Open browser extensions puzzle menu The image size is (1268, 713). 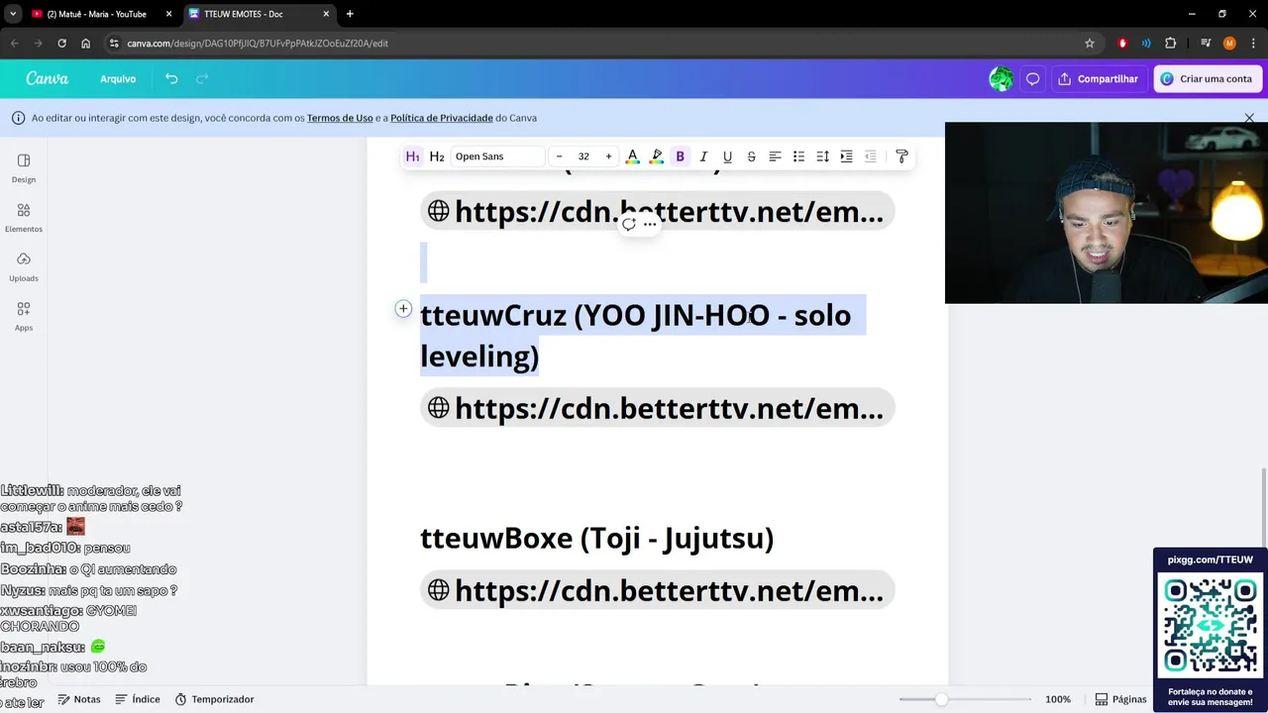pyautogui.click(x=1170, y=44)
